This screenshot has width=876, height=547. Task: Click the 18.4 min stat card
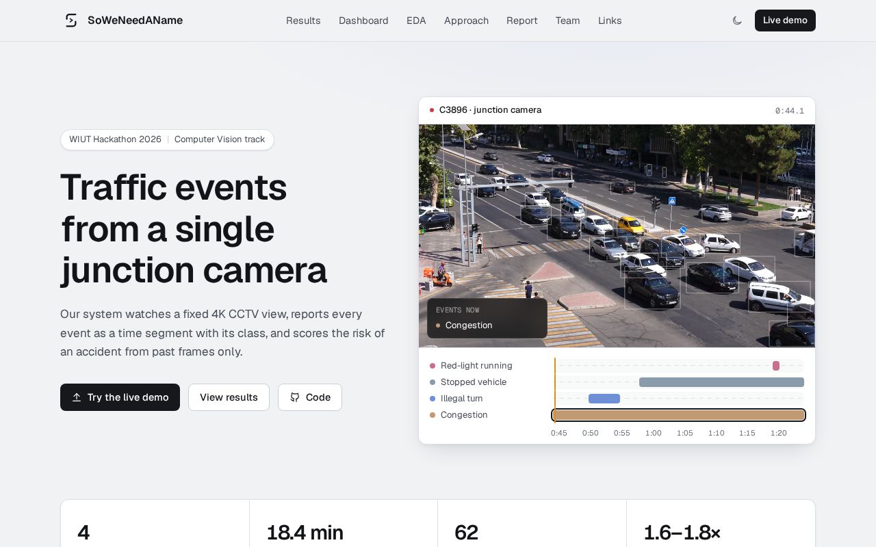pyautogui.click(x=344, y=524)
